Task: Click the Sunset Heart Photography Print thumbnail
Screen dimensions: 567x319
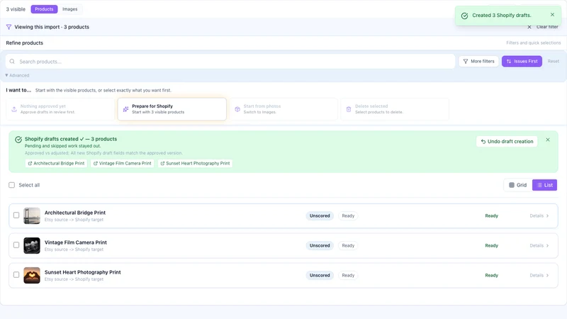Action: point(32,275)
